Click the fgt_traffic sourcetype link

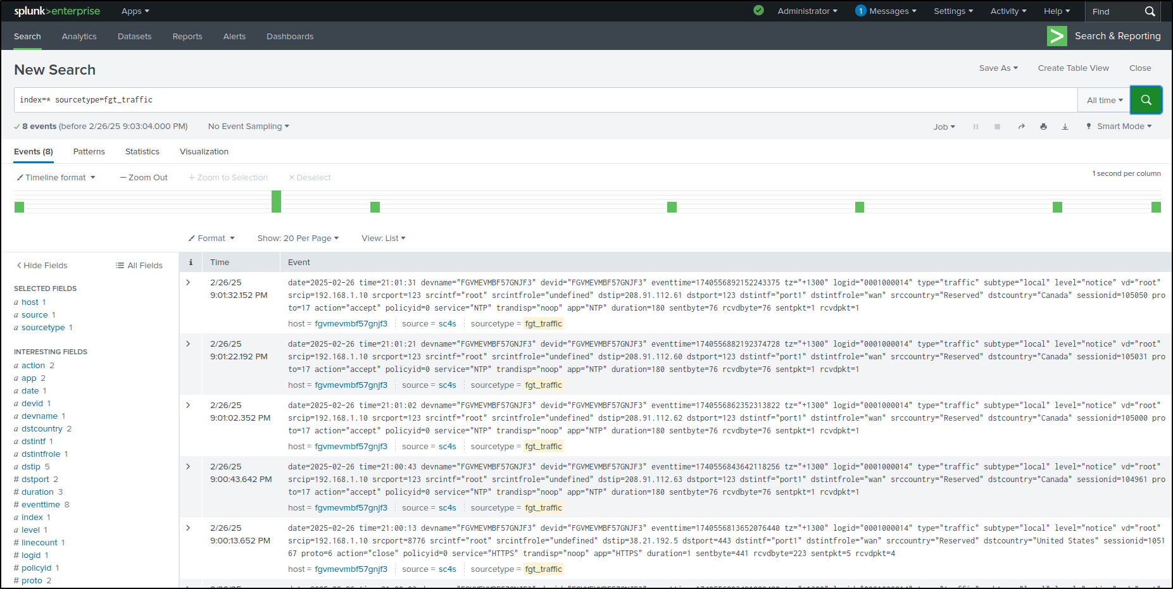coord(543,323)
